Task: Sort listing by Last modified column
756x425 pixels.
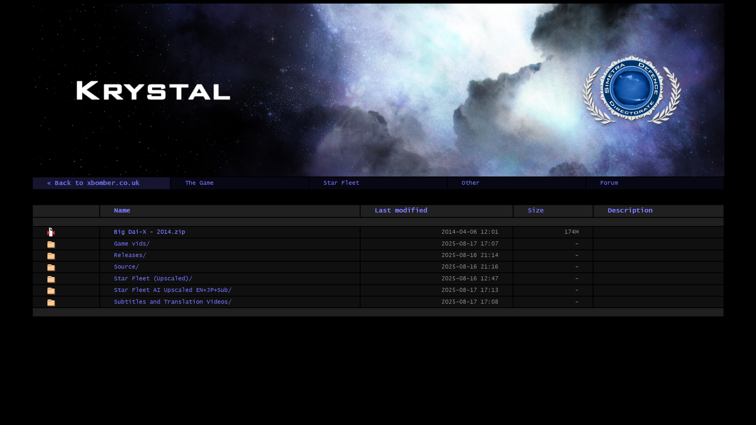Action: point(401,210)
